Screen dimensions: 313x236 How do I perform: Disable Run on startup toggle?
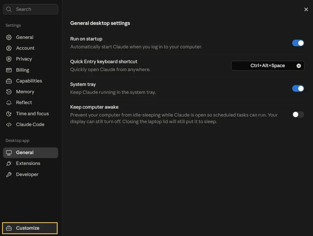point(298,43)
